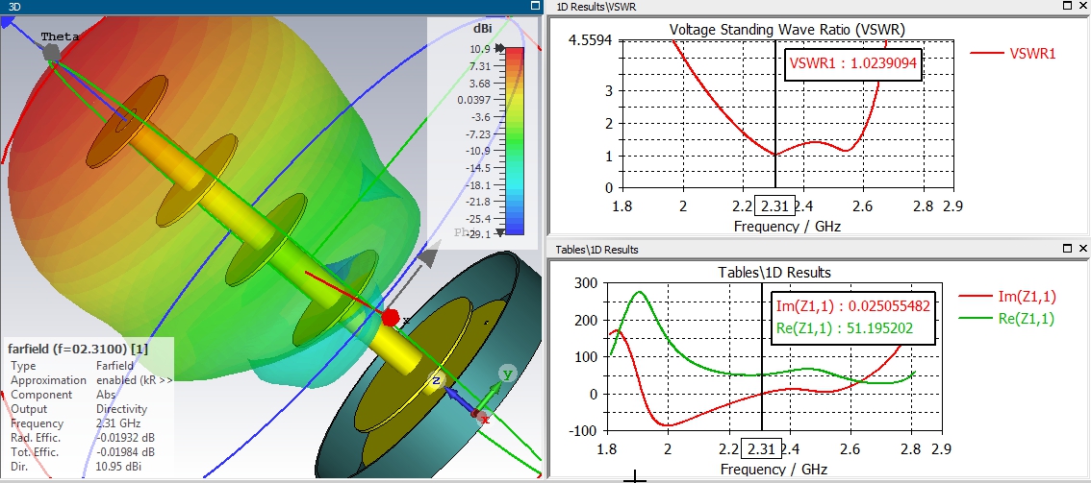The width and height of the screenshot is (1091, 483).
Task: Close the 1D Results\VSWR window
Action: click(1082, 6)
